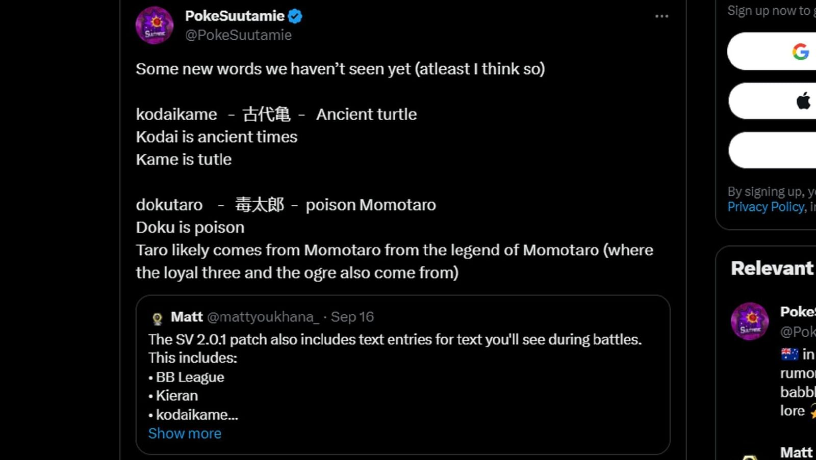This screenshot has height=460, width=816.
Task: Click the Sep 16 timestamp on quoted tweet
Action: pyautogui.click(x=352, y=317)
